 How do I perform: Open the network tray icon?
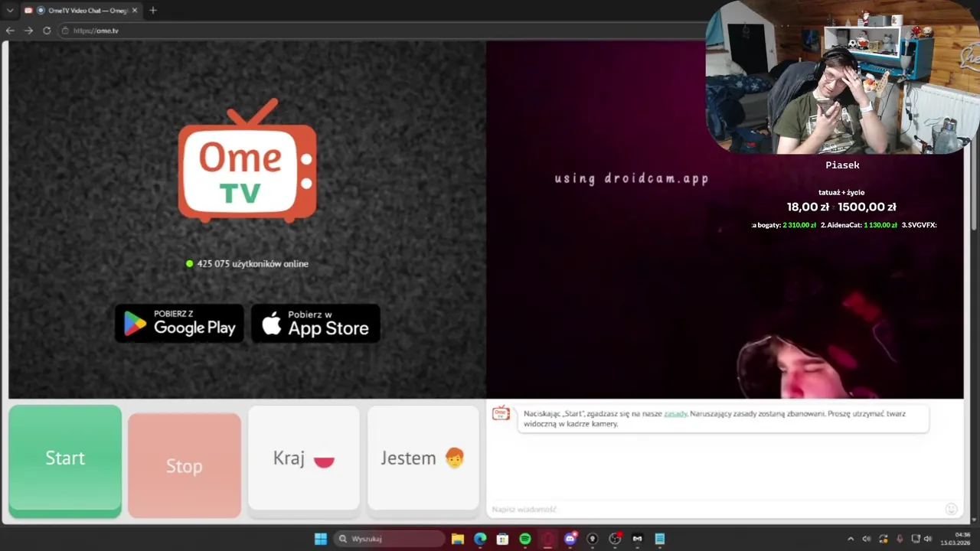(x=916, y=539)
